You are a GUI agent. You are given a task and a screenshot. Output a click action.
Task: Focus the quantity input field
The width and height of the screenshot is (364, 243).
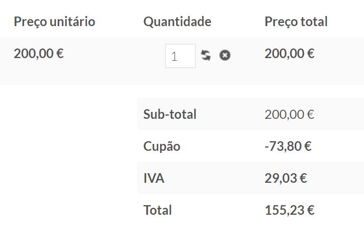pyautogui.click(x=180, y=56)
